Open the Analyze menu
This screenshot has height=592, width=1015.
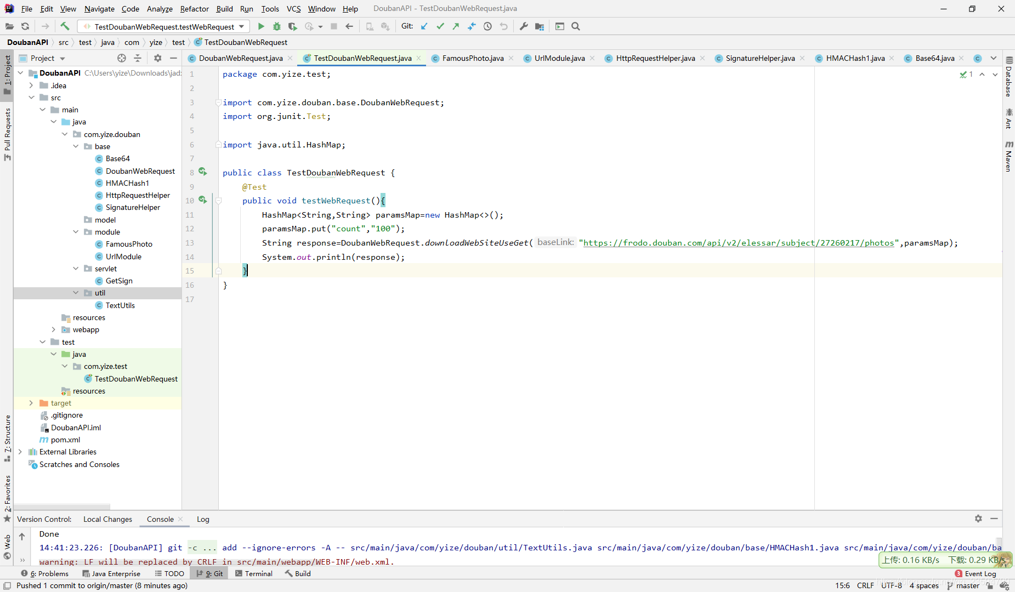160,9
